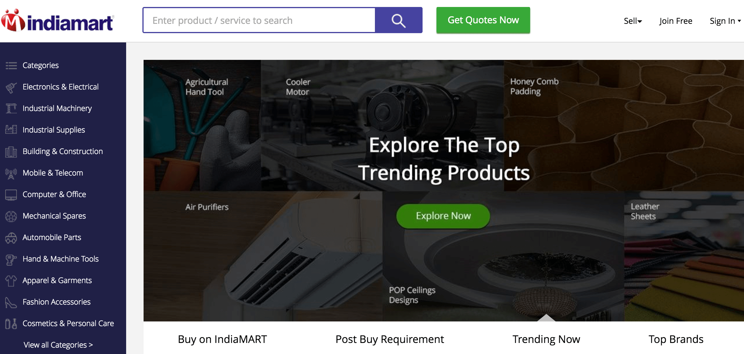Click the Get Quotes Now button
This screenshot has width=744, height=354.
click(x=483, y=20)
